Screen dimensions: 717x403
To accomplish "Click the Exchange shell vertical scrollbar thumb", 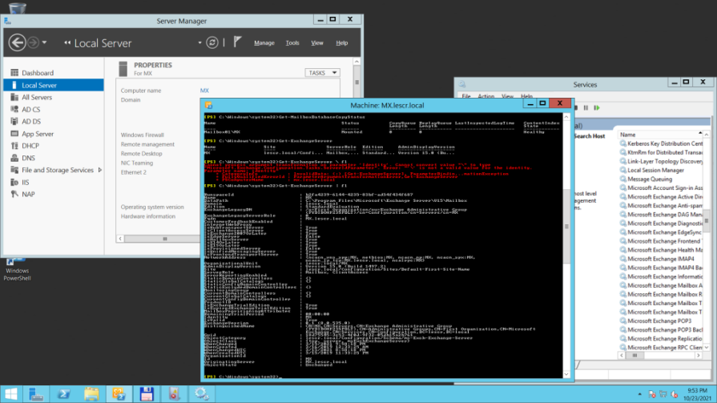I will pos(566,227).
